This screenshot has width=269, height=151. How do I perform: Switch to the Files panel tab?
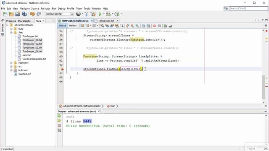tap(38, 21)
